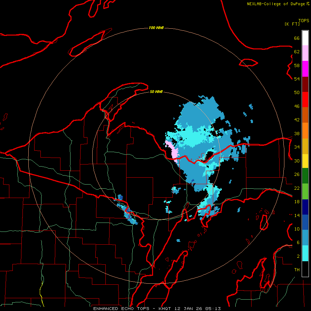Select the 46 value on the legend
This screenshot has width=311, height=311.
coord(297,106)
